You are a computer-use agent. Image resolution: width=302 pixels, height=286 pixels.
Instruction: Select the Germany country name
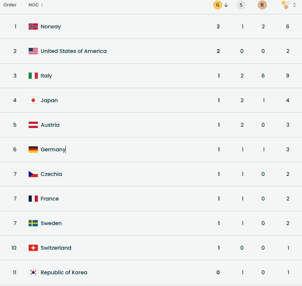(53, 149)
